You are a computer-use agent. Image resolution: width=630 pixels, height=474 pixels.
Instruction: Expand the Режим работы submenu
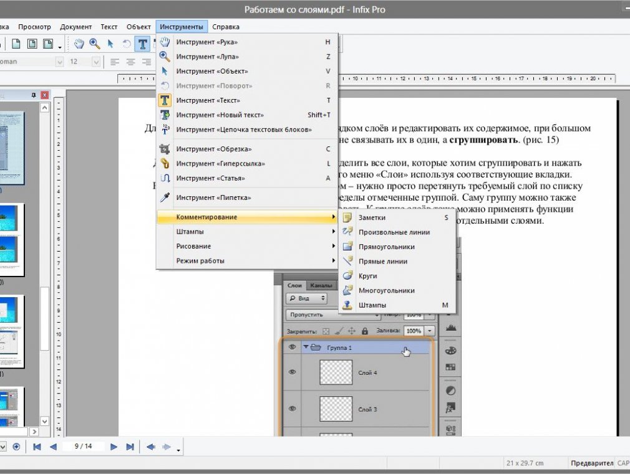(247, 261)
